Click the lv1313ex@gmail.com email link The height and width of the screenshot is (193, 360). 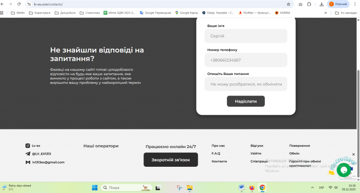[45, 162]
